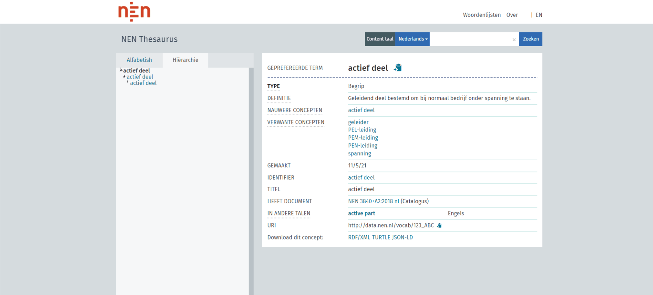Click the NAUWERE CONCEPTEN label

coord(295,110)
